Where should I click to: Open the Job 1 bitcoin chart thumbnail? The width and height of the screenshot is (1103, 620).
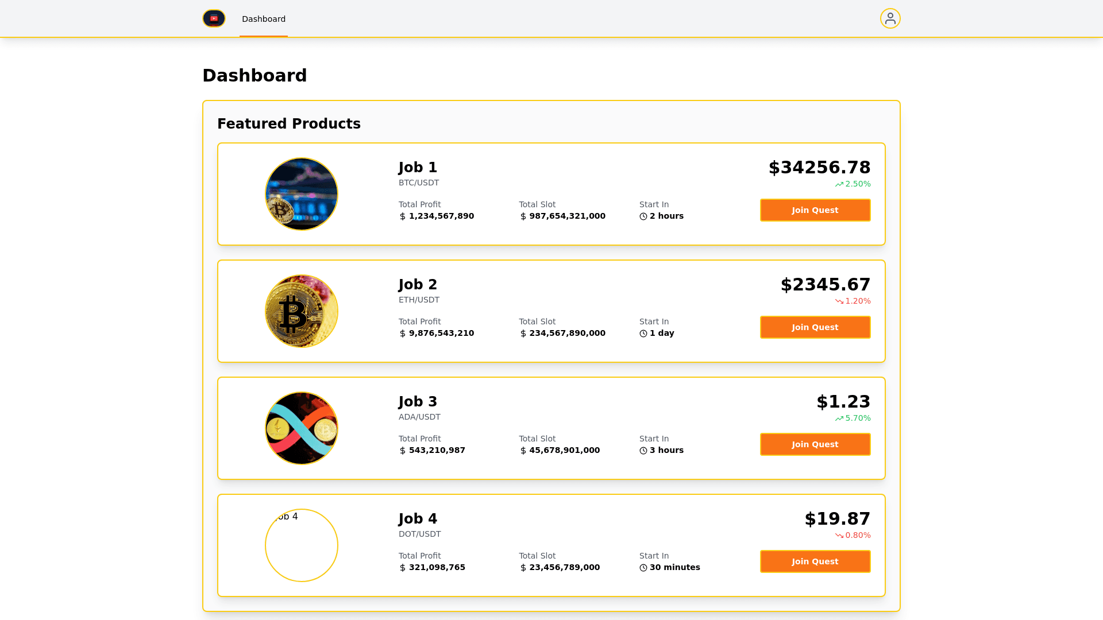pos(302,194)
